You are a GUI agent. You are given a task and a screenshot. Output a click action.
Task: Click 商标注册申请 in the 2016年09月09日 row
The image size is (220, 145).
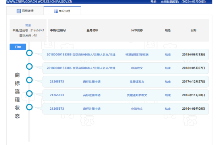[x=92, y=109]
